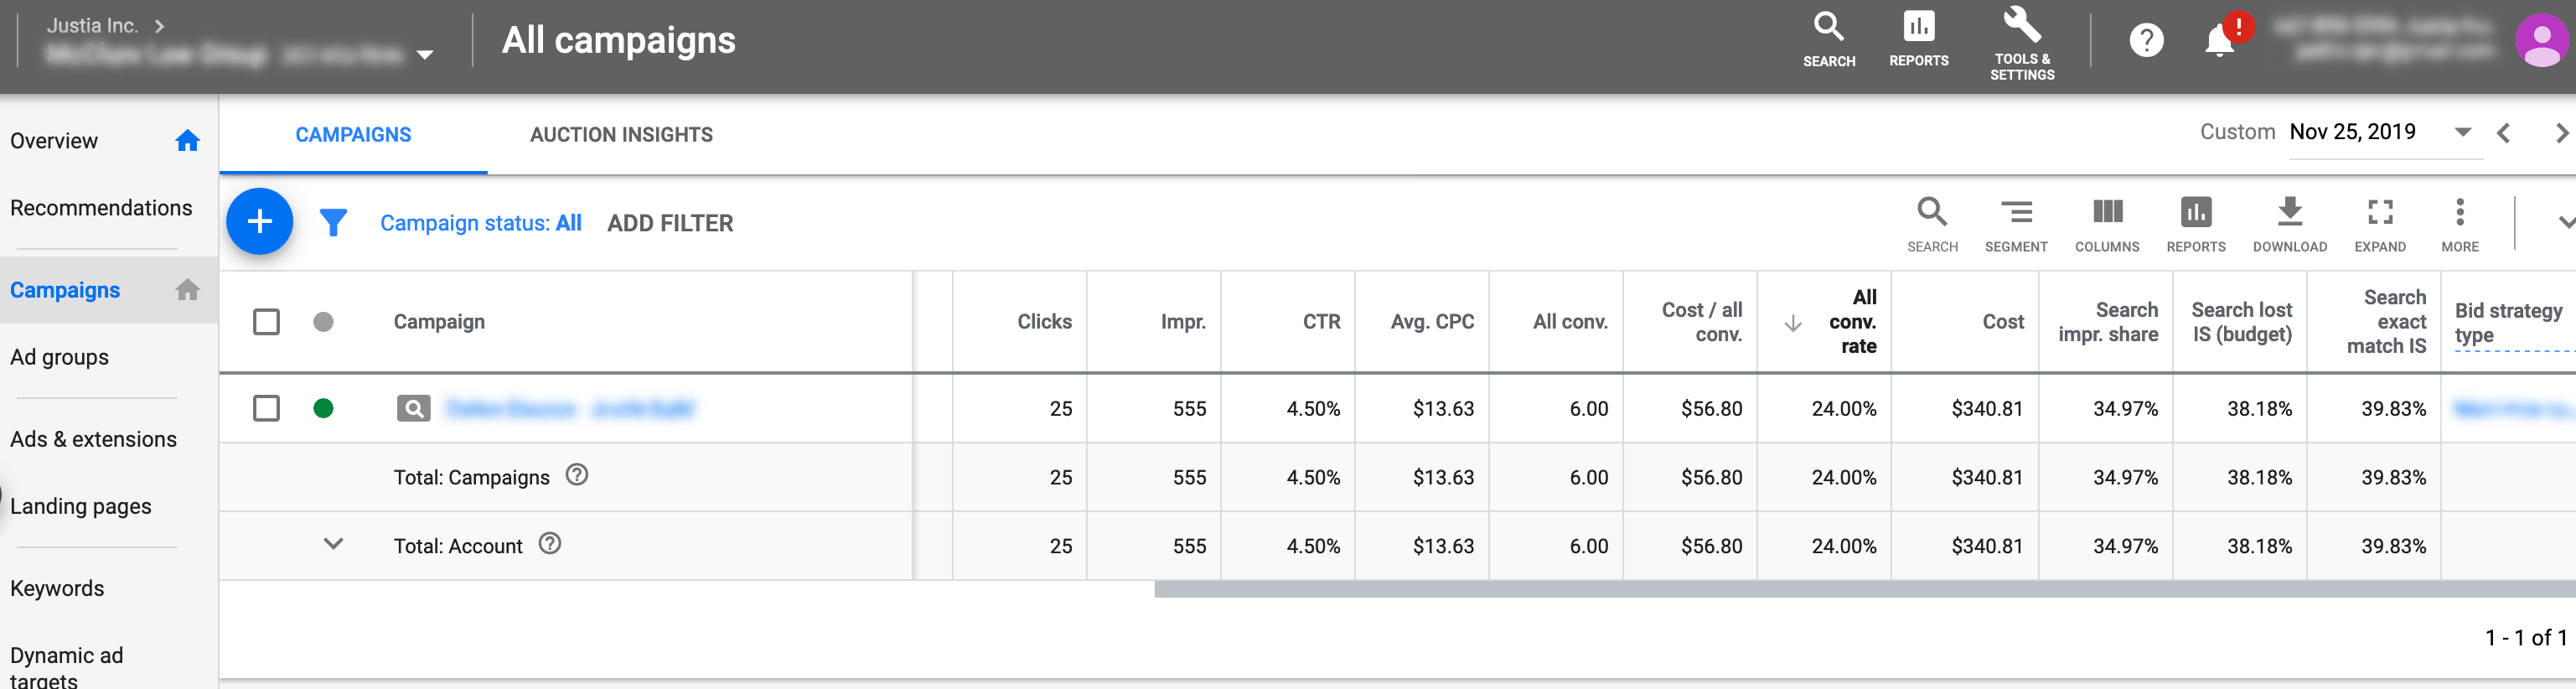Click the blue filter funnel icon
The image size is (2576, 689).
(x=333, y=222)
